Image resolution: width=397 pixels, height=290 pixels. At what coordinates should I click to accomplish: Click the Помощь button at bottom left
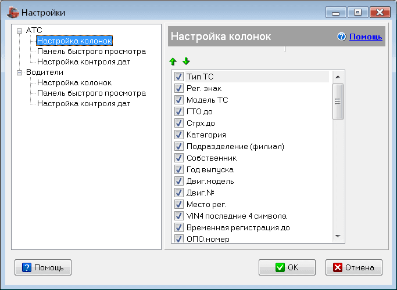(43, 267)
